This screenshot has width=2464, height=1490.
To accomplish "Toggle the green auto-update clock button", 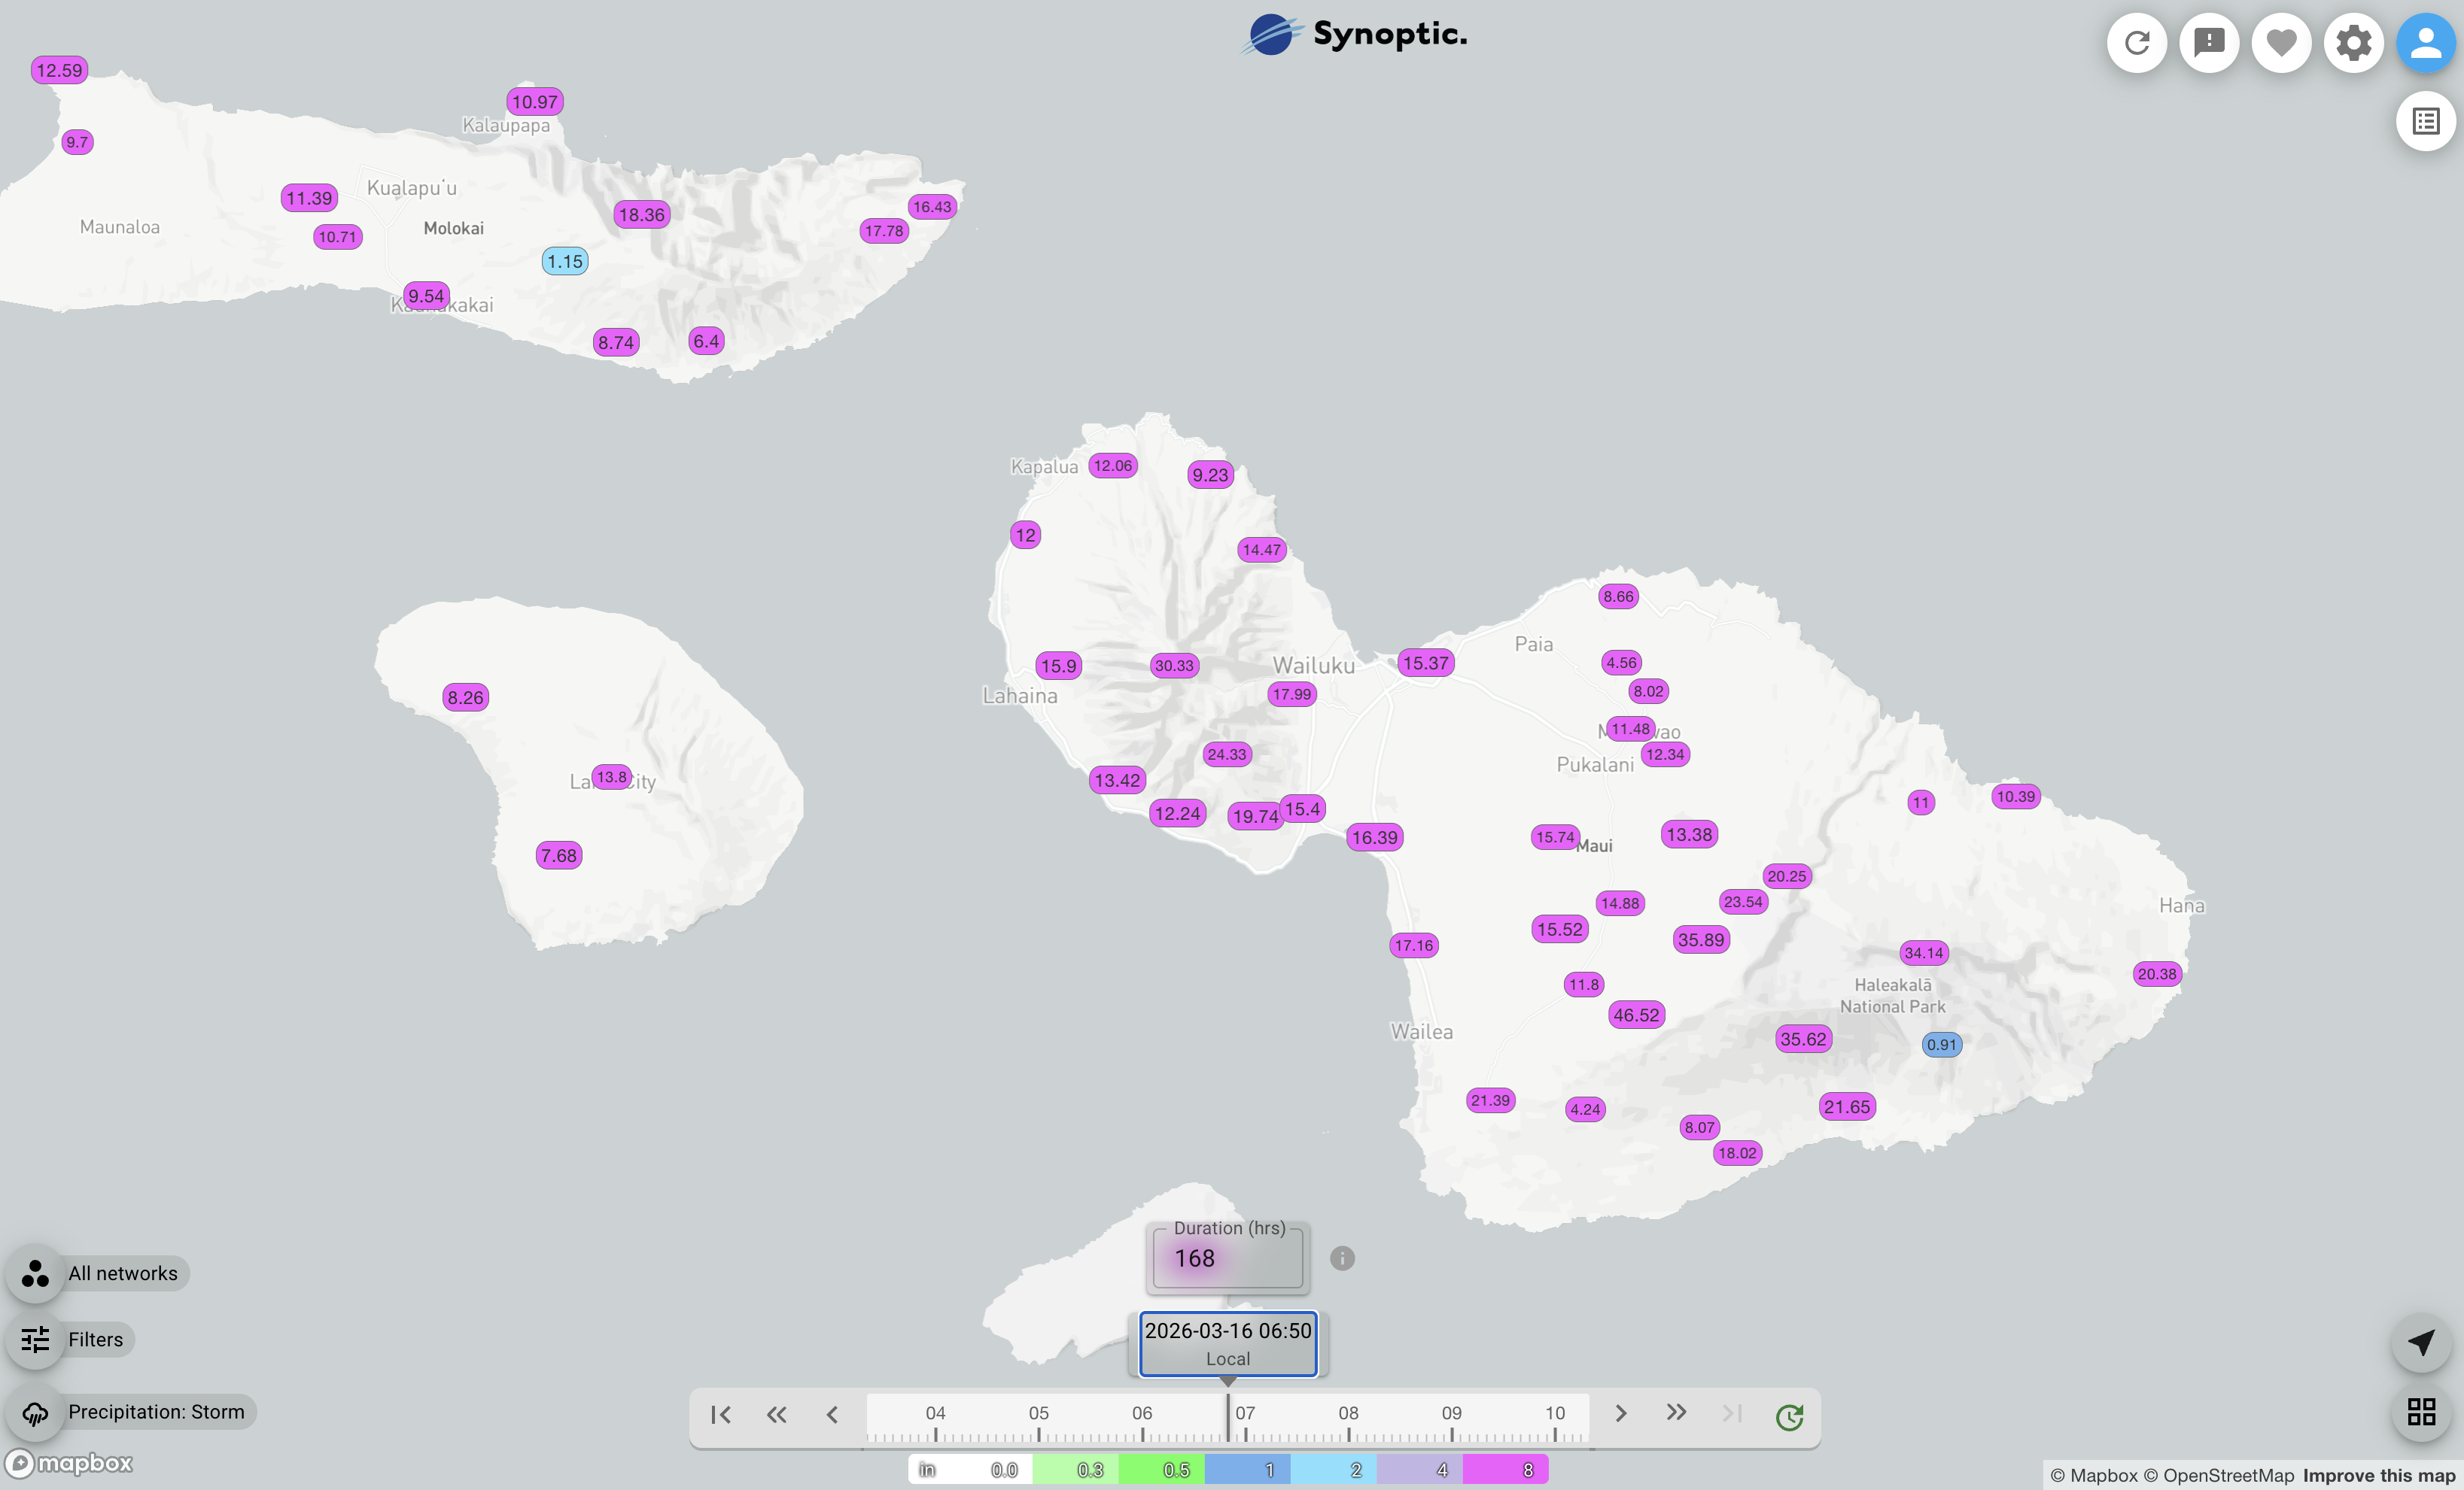I will [x=1789, y=1416].
